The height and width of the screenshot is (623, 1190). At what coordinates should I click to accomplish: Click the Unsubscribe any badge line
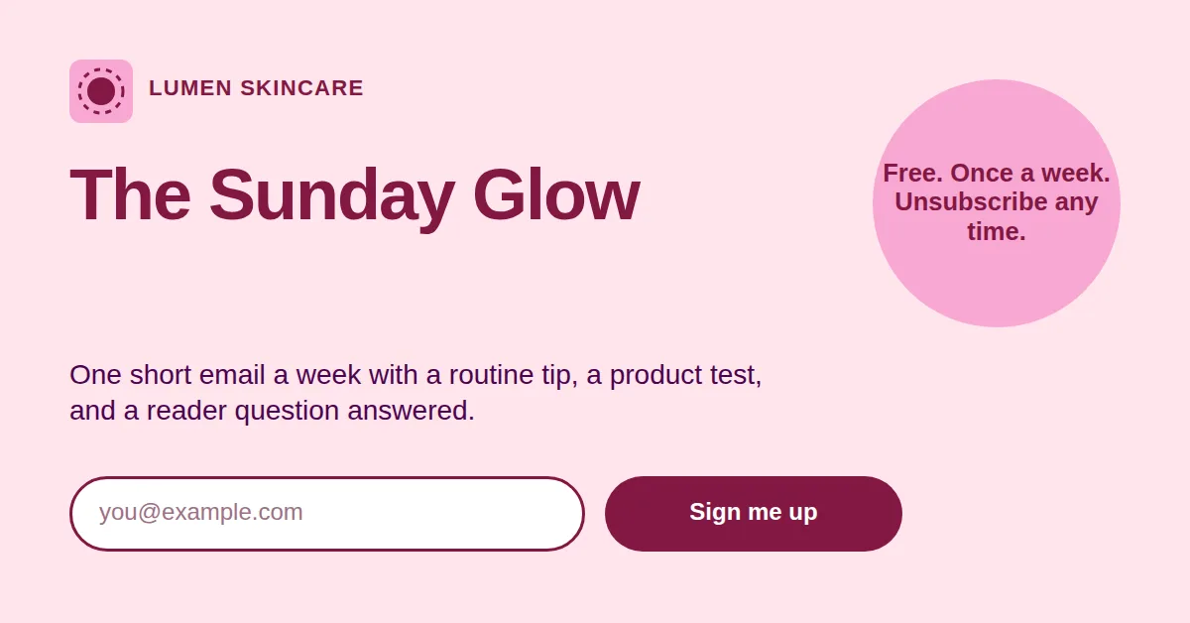997,202
